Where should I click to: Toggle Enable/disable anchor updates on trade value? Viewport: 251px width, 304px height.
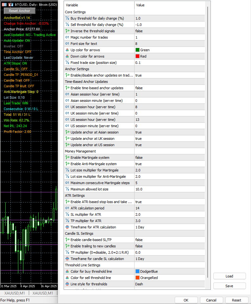click(x=170, y=75)
